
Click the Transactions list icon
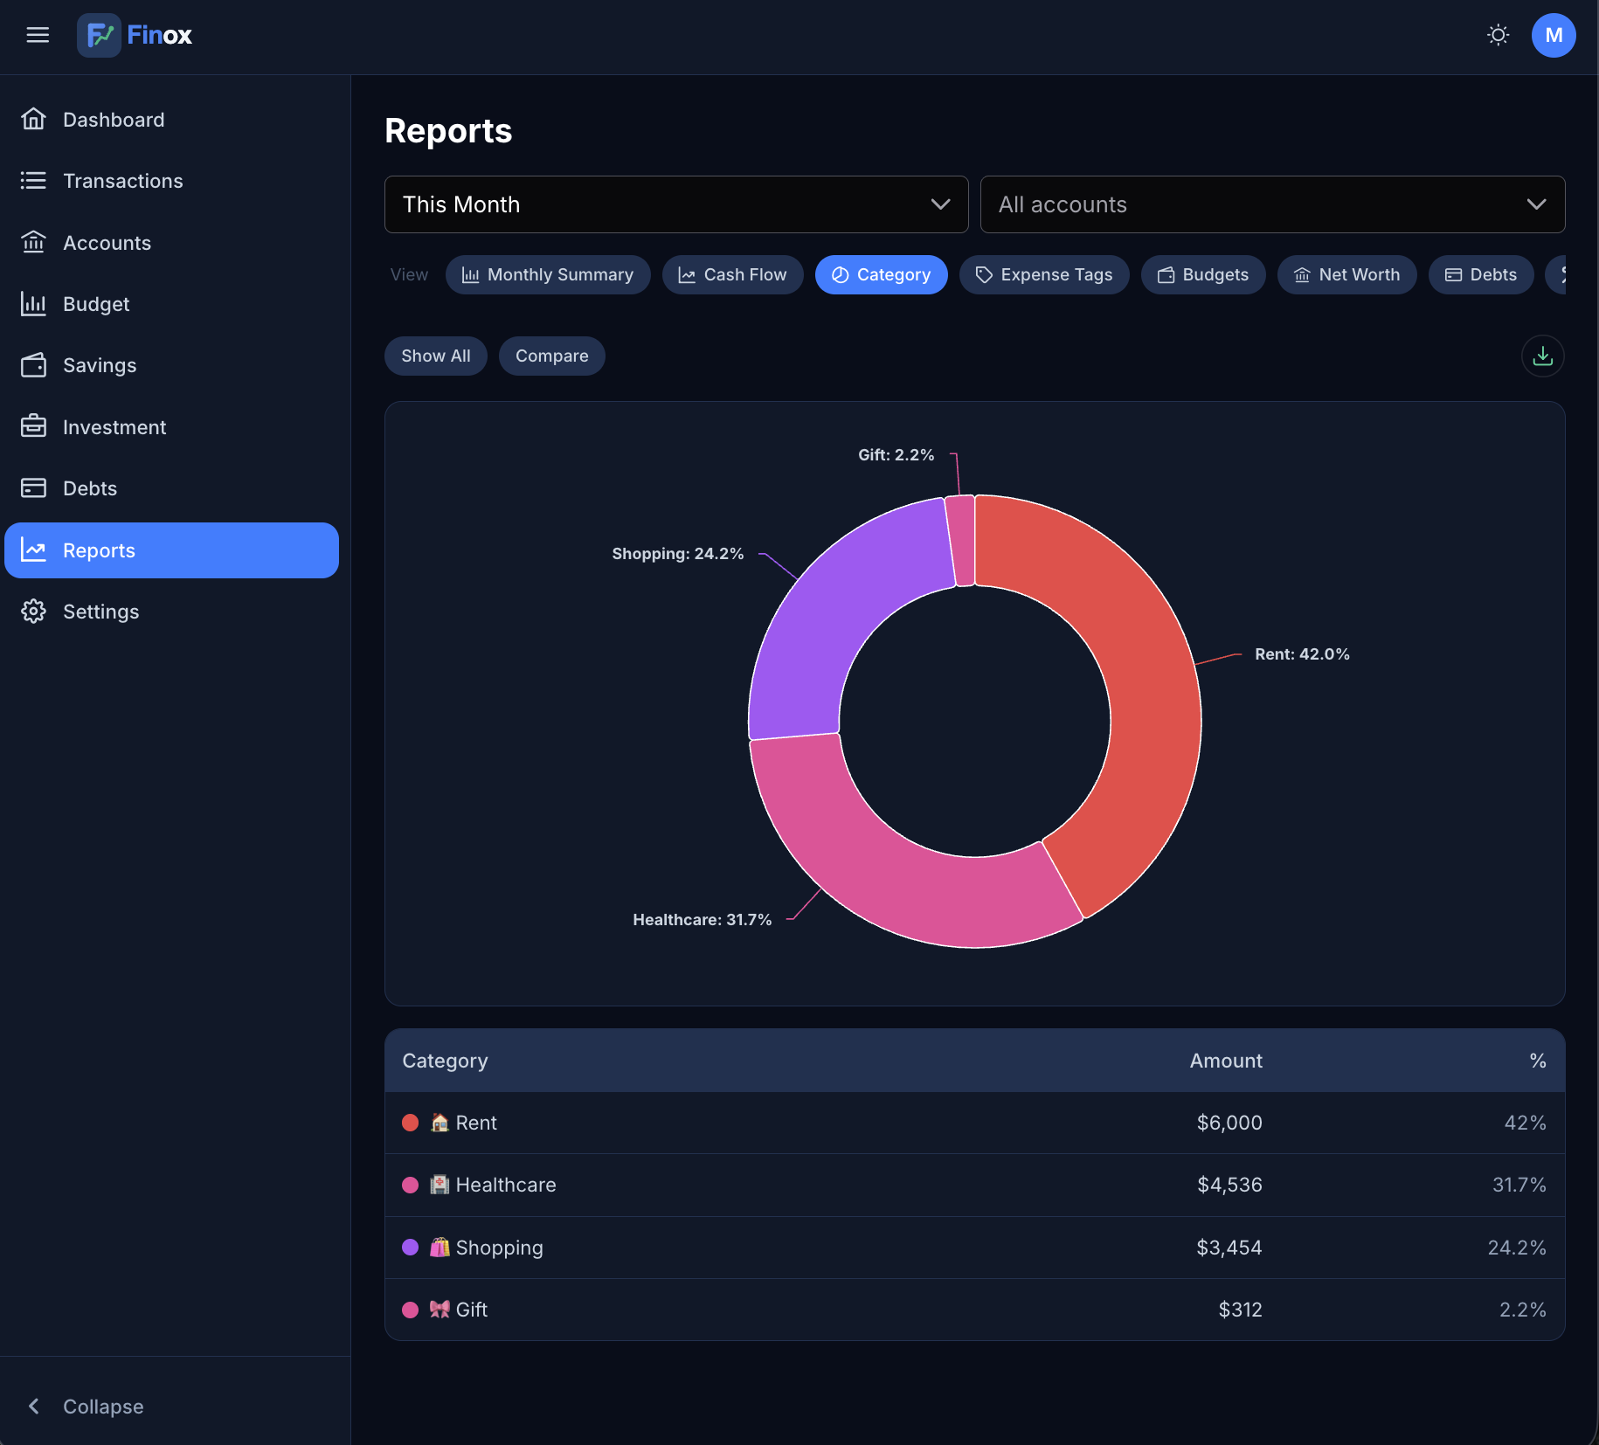(33, 180)
